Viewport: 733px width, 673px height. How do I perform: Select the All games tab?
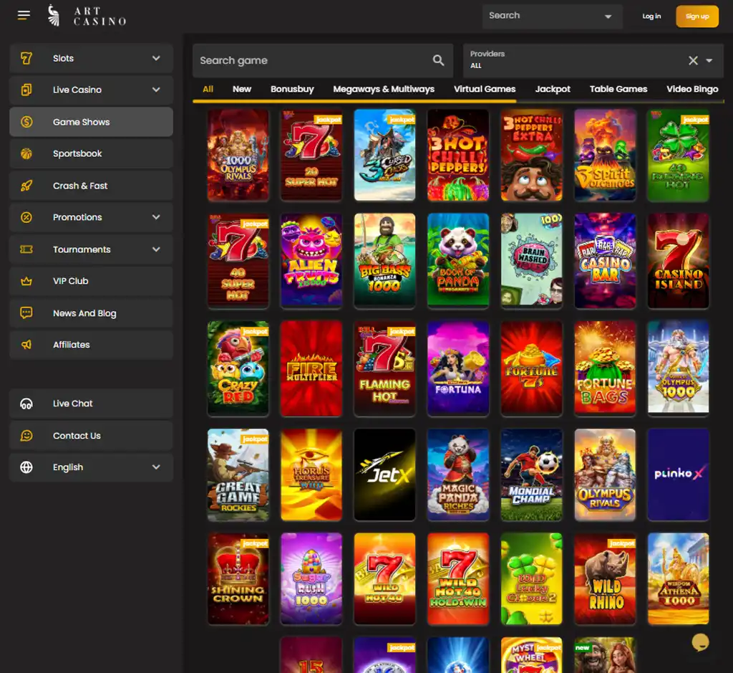[x=208, y=89]
